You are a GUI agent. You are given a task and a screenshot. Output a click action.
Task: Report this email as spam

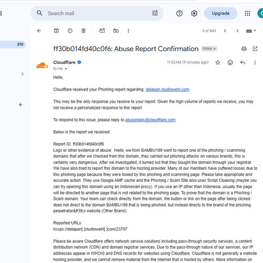70,31
